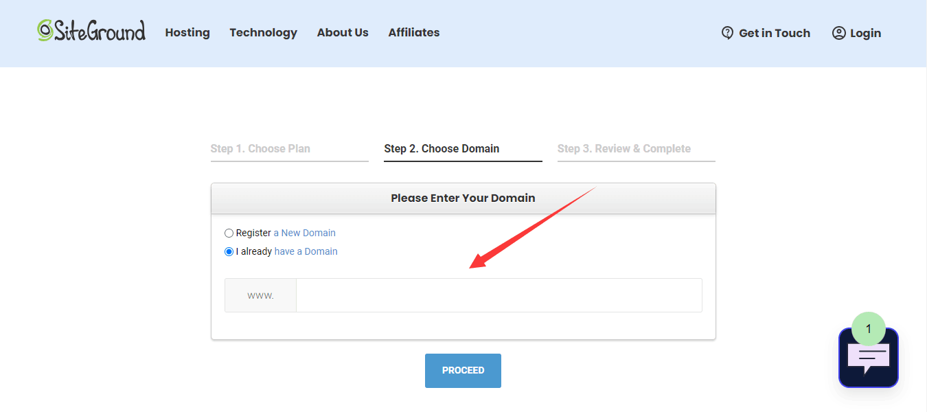The width and height of the screenshot is (927, 412).
Task: Open the Technology menu
Action: (x=263, y=33)
